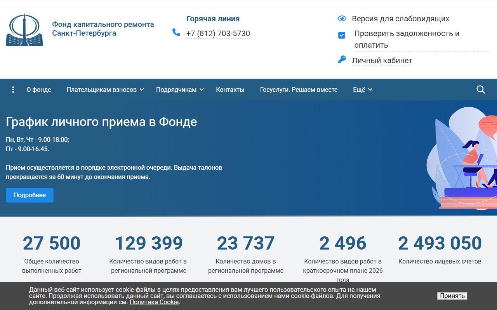Click schedule text Пн, Вт, Чт - 9.00-18.00
The image size is (497, 310).
pyautogui.click(x=38, y=140)
